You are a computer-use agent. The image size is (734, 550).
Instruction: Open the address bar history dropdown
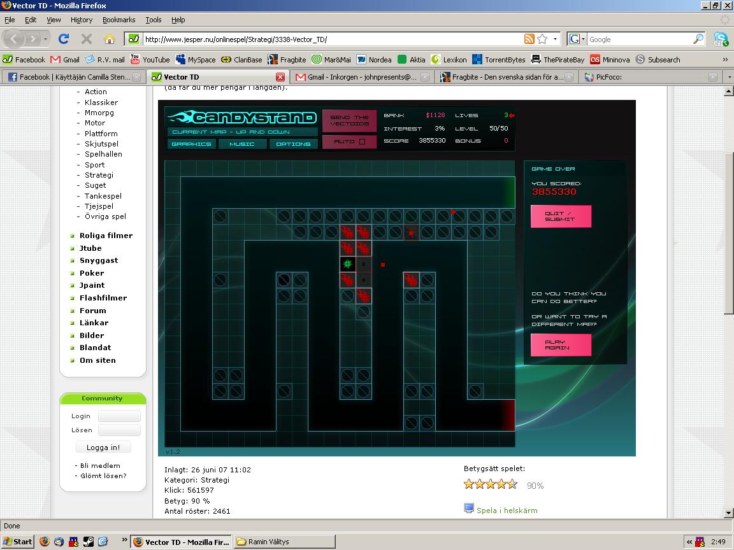point(555,39)
